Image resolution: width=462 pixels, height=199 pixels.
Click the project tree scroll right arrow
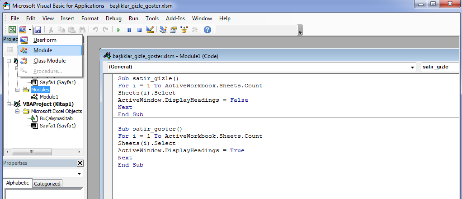(x=79, y=152)
